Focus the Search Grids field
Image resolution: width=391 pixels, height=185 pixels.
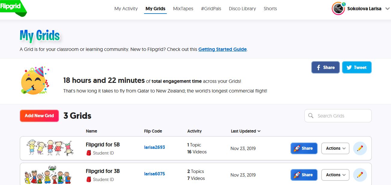(338, 116)
